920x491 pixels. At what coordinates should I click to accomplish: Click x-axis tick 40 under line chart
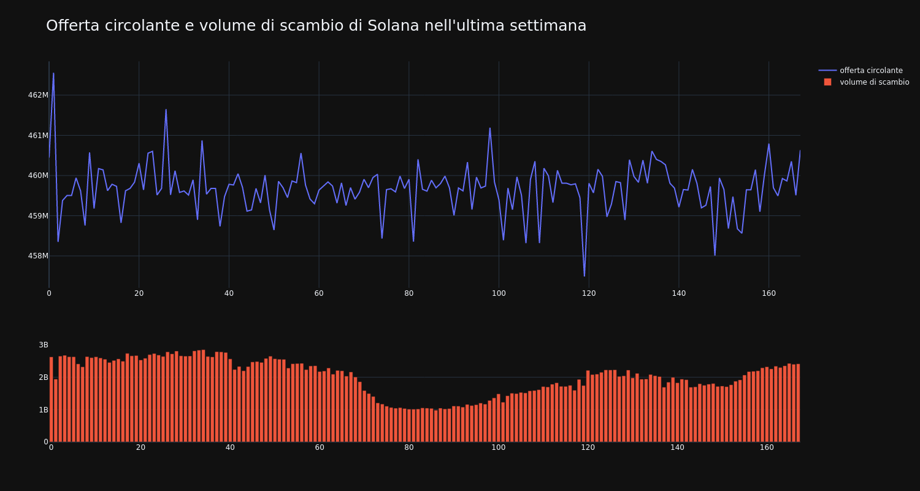(229, 293)
